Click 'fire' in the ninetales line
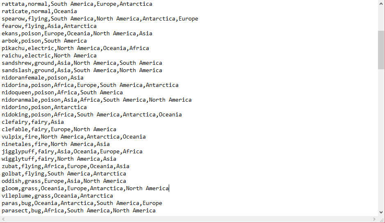This screenshot has width=385, height=223. (41, 144)
